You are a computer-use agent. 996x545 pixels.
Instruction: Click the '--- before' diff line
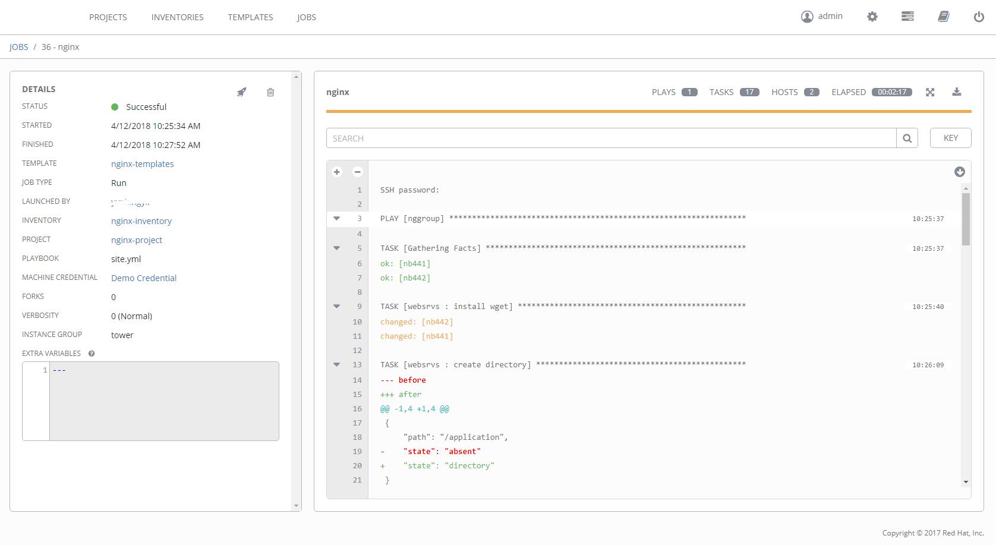[403, 380]
